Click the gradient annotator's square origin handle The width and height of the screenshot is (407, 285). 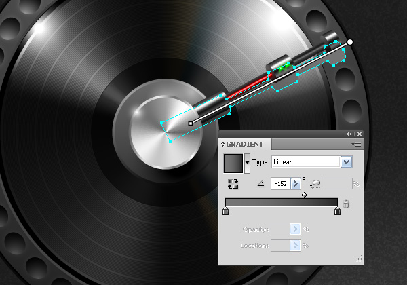click(191, 123)
